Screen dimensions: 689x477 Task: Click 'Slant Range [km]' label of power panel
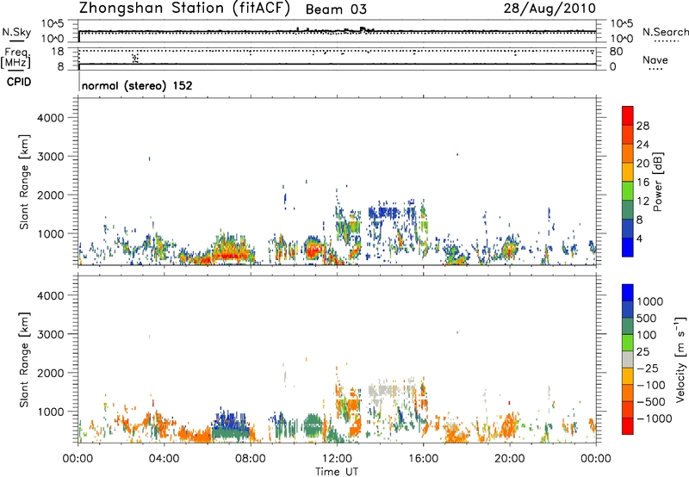(24, 182)
